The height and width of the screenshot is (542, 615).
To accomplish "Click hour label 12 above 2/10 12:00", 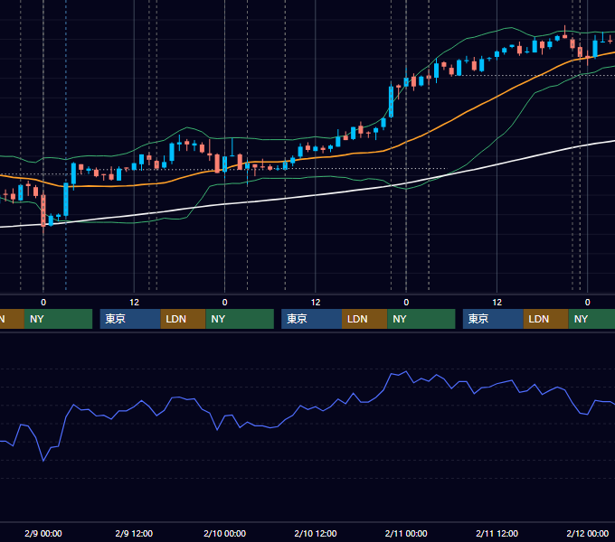I will click(316, 303).
